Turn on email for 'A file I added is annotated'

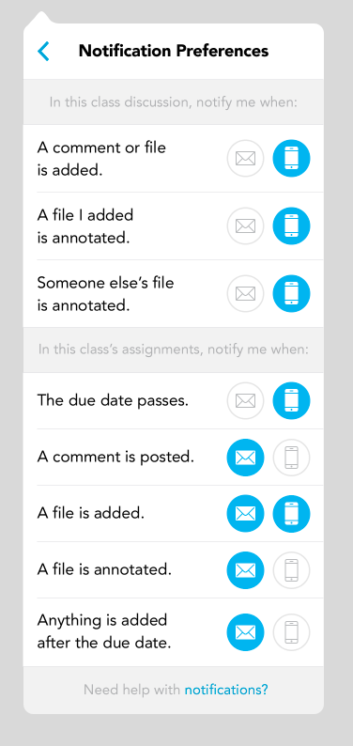(x=245, y=226)
